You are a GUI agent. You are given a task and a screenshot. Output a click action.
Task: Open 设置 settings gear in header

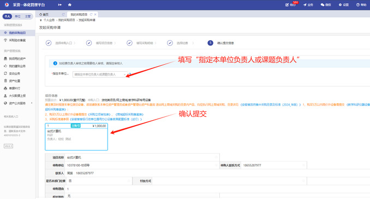click(340, 5)
